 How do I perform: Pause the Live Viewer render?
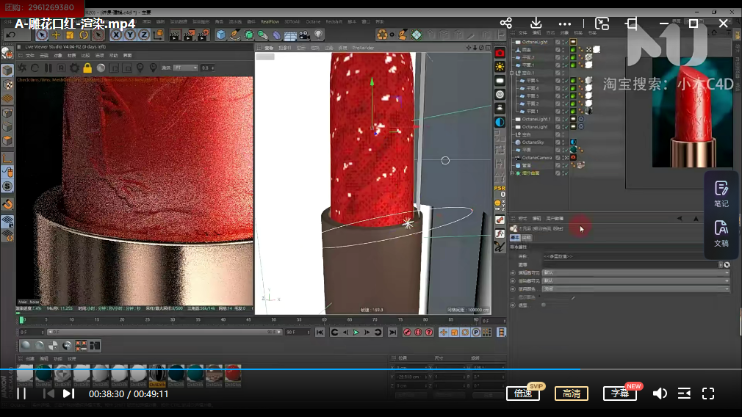point(48,68)
